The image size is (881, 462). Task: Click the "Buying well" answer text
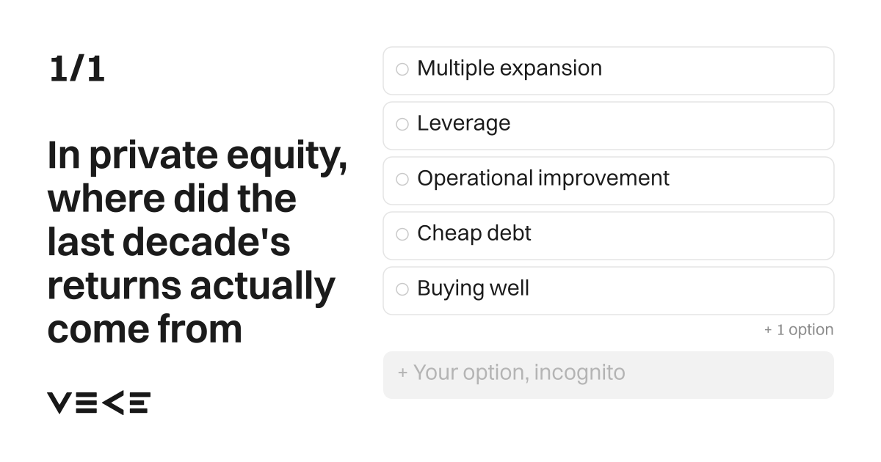click(x=474, y=288)
